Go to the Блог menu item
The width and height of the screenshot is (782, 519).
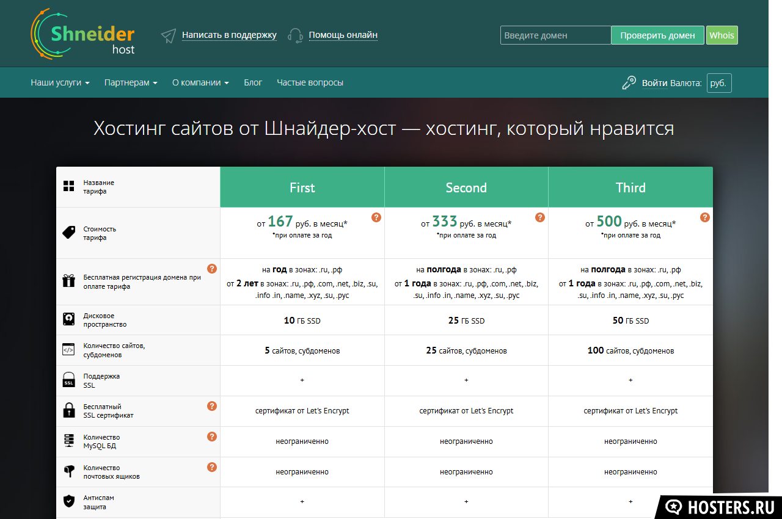click(x=253, y=82)
